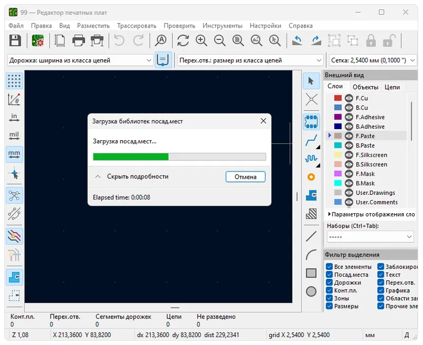Image resolution: width=423 pixels, height=345 pixels.
Task: Uncheck 'Дорожки' filter checkbox
Action: click(x=329, y=283)
